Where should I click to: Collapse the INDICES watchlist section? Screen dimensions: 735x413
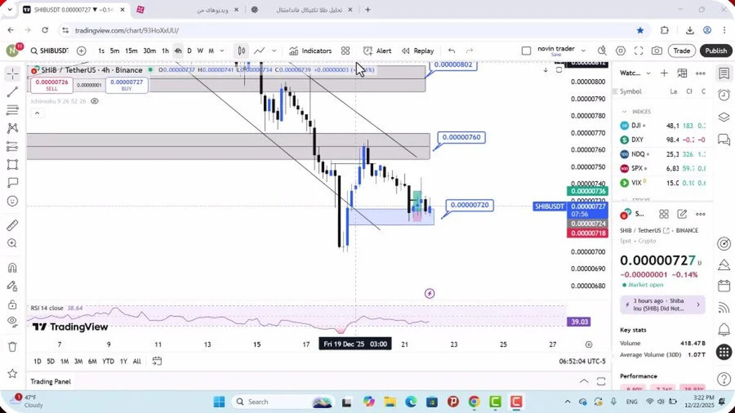pos(625,112)
